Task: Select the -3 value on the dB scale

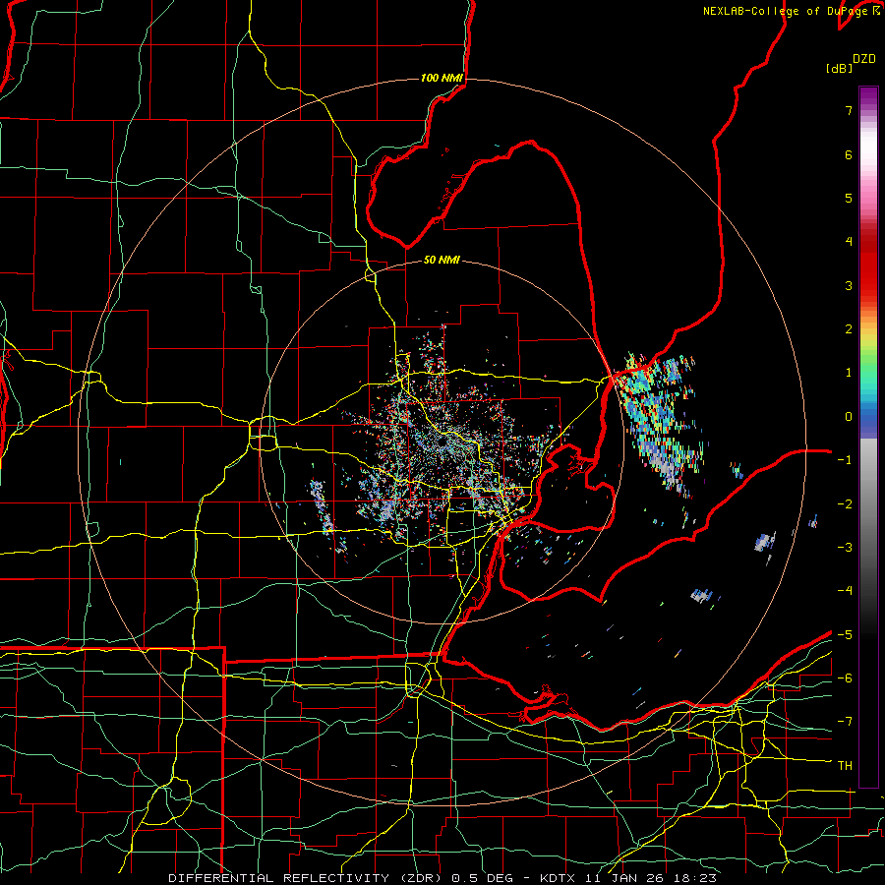Action: pos(845,548)
